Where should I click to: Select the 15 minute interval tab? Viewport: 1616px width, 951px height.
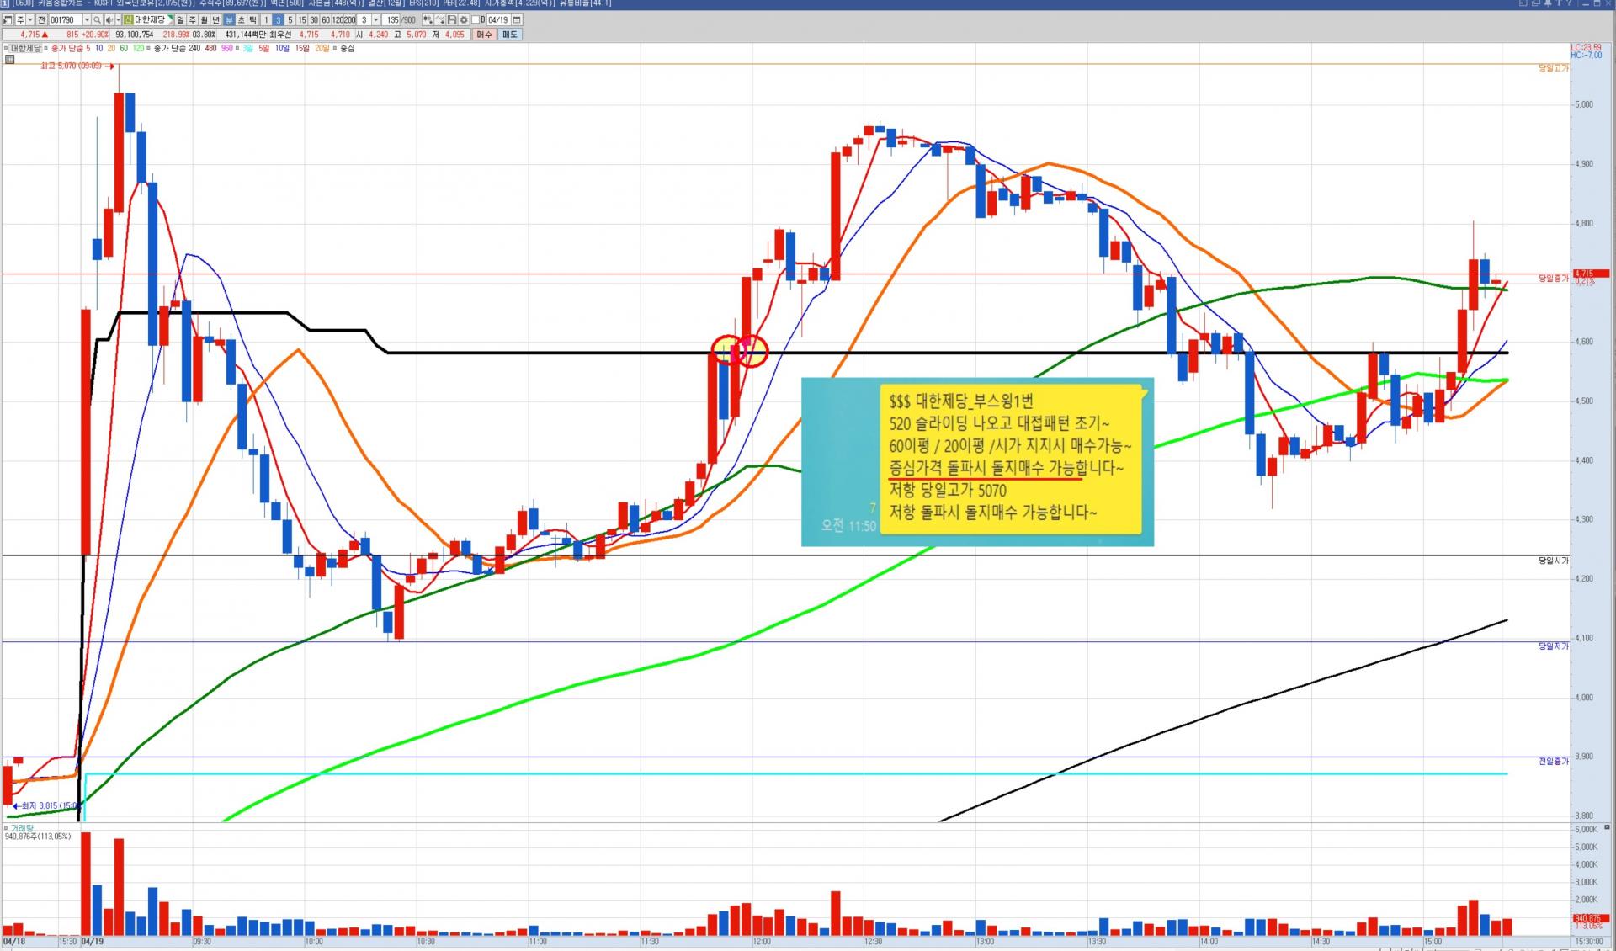pos(302,19)
